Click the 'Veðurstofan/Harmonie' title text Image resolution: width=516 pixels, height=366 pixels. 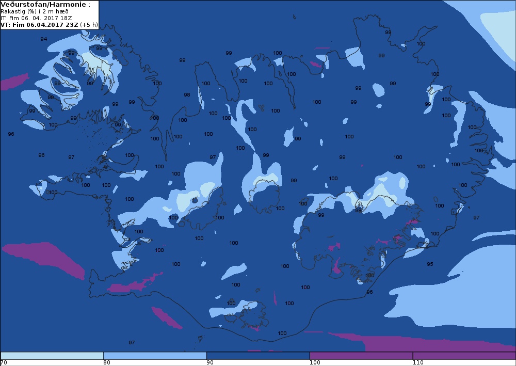click(43, 5)
